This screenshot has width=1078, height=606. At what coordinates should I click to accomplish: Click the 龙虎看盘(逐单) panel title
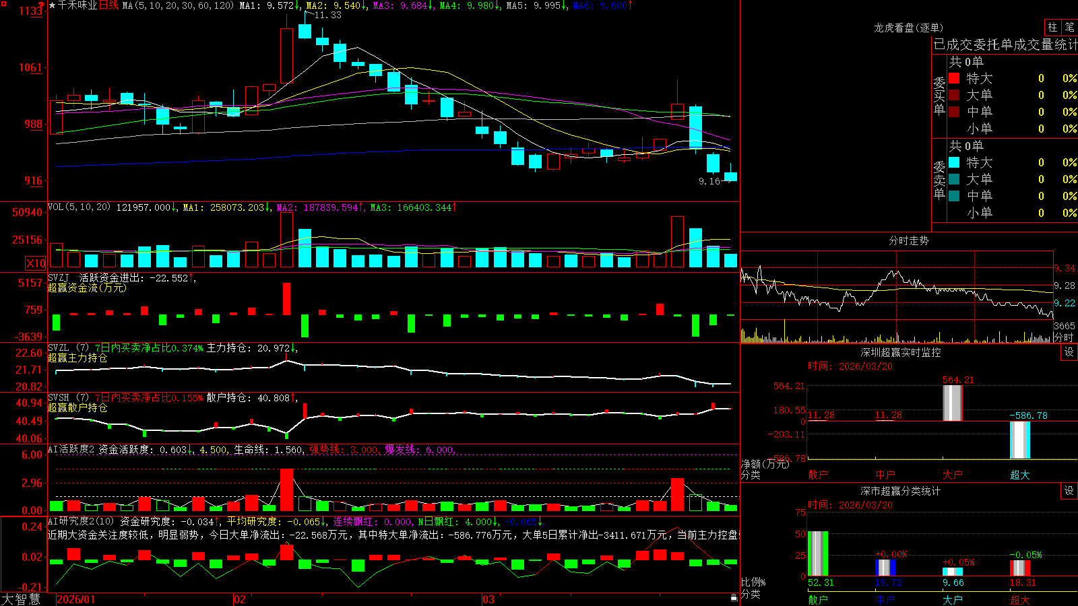[909, 28]
